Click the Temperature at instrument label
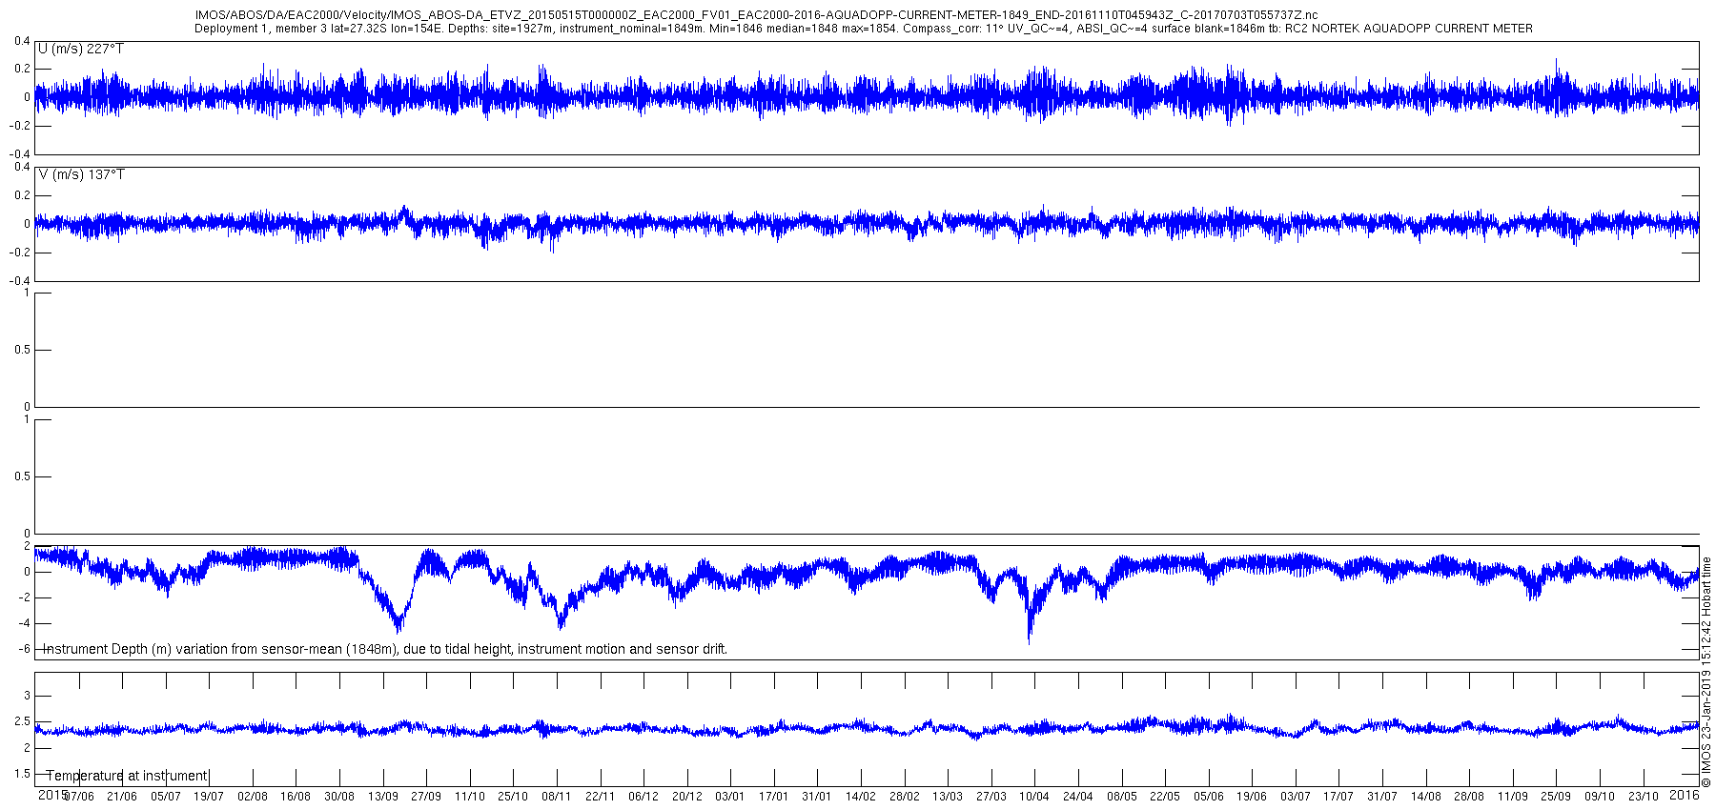The image size is (1716, 810). pyautogui.click(x=127, y=776)
